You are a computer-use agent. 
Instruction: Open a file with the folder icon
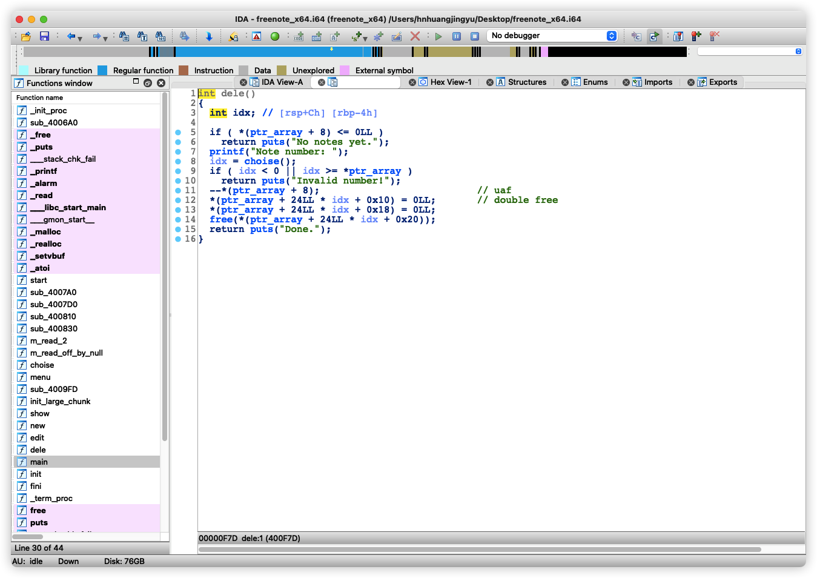coord(26,36)
